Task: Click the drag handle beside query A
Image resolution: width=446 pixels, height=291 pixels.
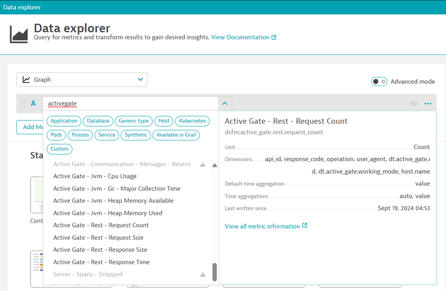Action: pos(23,103)
